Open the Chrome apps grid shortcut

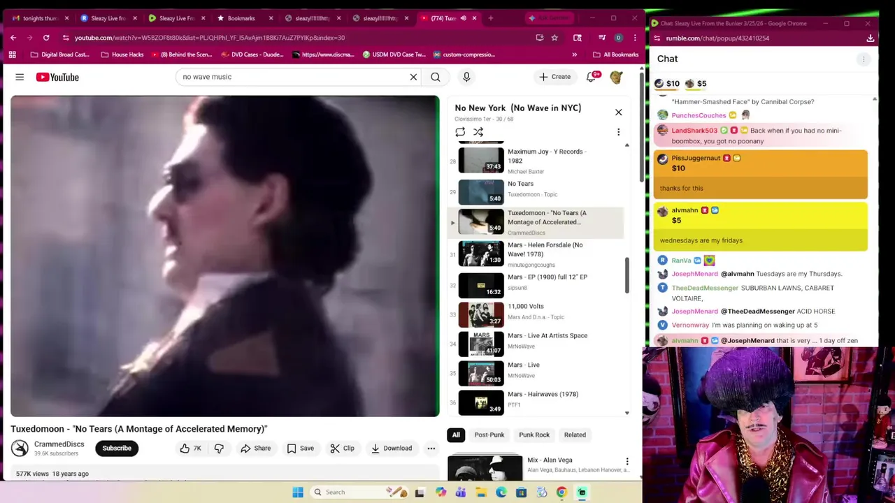click(13, 54)
